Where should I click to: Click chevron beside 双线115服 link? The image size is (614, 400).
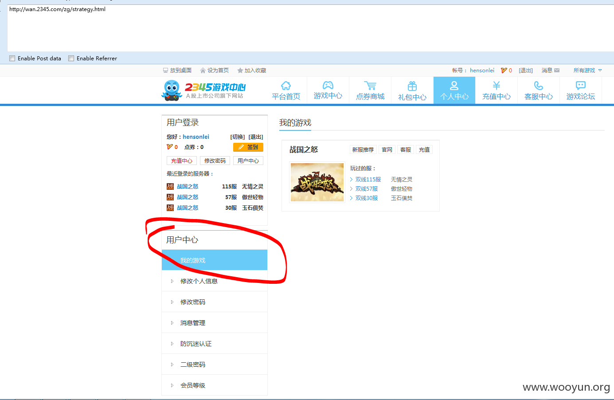click(352, 180)
